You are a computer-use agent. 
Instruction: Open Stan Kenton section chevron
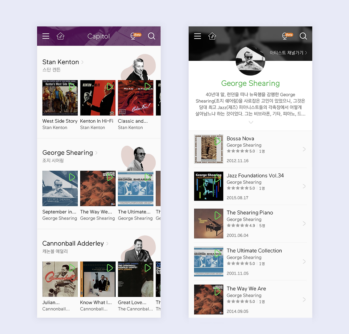coord(82,62)
